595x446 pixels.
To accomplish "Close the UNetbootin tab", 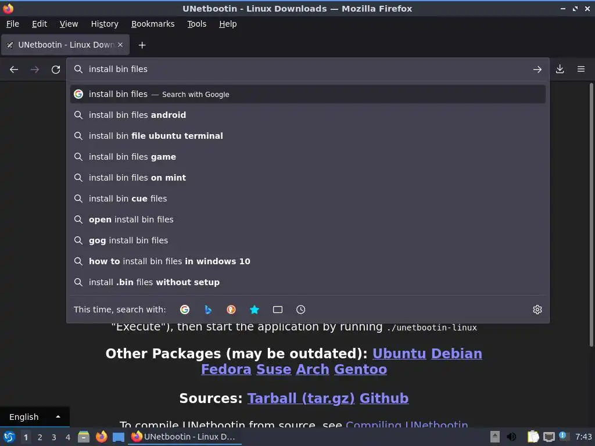I will pos(120,45).
